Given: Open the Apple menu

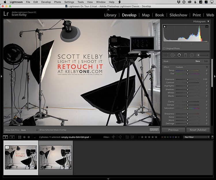Looking at the screenshot, I should (x=5, y=2).
